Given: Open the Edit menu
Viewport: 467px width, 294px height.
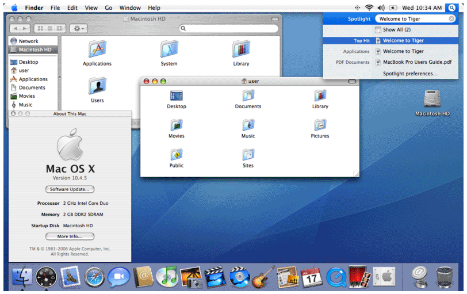Looking at the screenshot, I should (72, 7).
